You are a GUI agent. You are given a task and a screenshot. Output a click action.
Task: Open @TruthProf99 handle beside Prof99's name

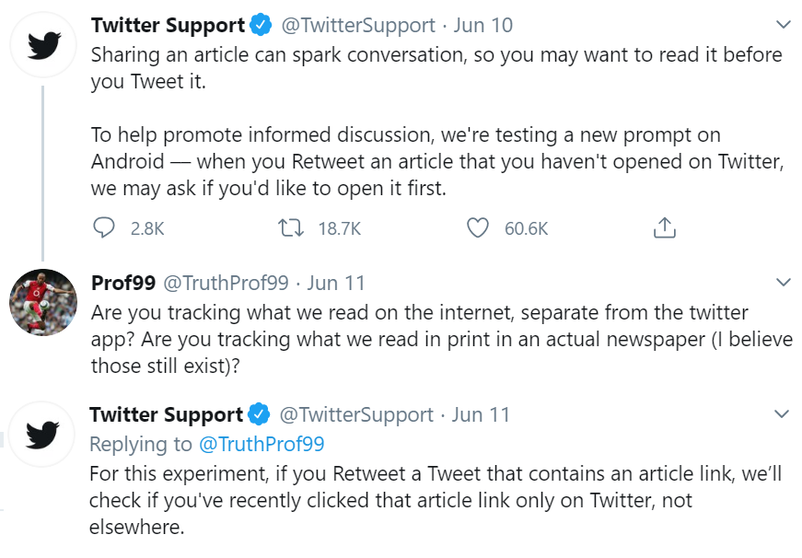point(226,283)
